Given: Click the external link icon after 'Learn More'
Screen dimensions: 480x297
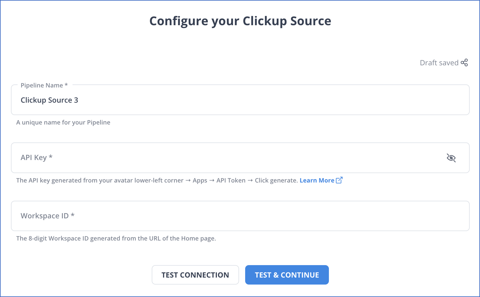Looking at the screenshot, I should [x=339, y=180].
